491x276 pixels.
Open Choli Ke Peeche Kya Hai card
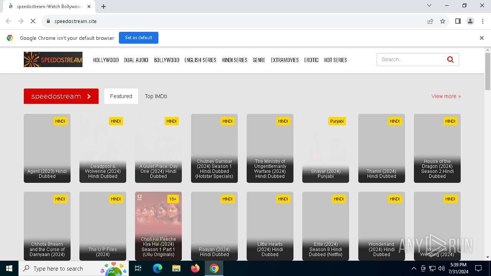click(x=158, y=226)
